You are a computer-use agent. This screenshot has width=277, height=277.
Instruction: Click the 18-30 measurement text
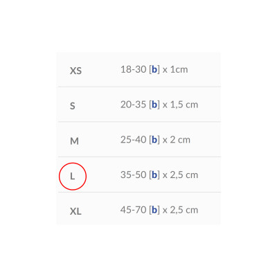134,69
